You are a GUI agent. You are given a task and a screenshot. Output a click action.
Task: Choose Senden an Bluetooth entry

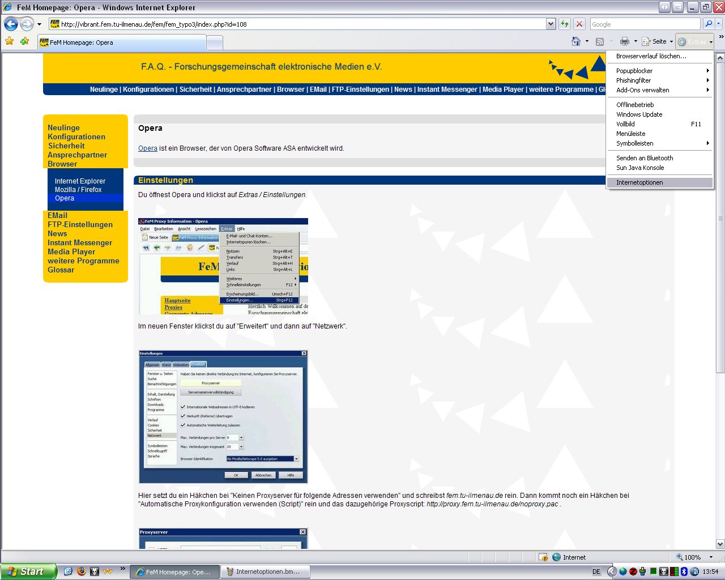pyautogui.click(x=659, y=158)
